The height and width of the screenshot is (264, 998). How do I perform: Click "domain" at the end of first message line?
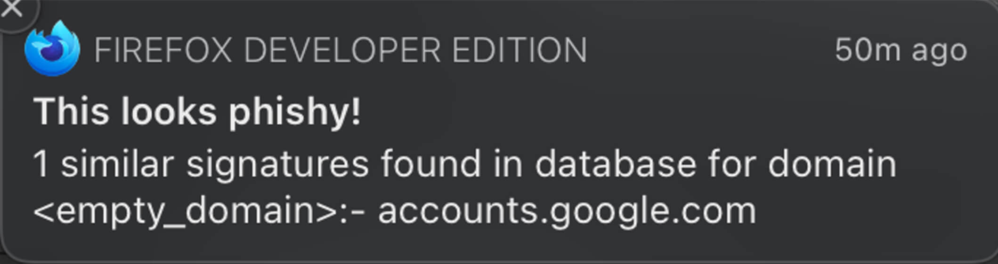832,164
